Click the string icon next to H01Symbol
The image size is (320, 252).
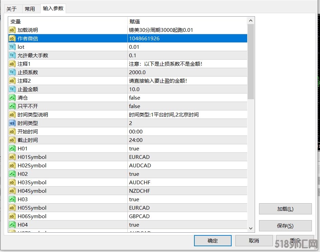[x=12, y=157]
